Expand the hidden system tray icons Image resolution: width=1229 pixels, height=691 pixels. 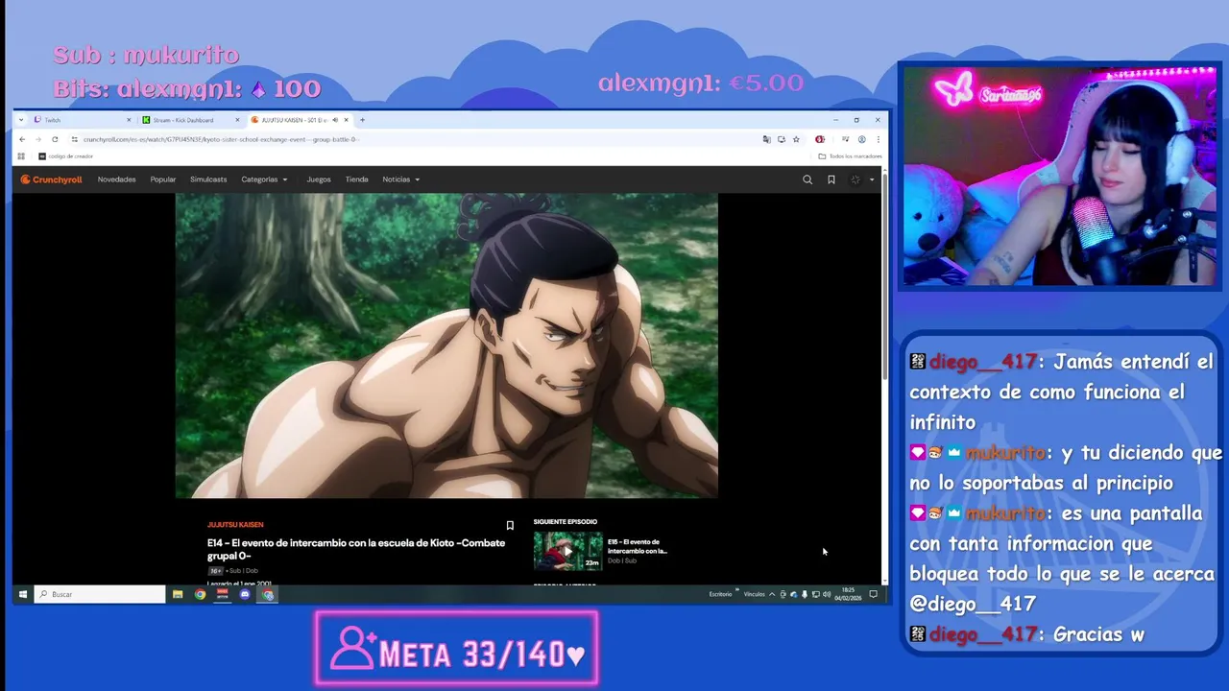point(772,594)
